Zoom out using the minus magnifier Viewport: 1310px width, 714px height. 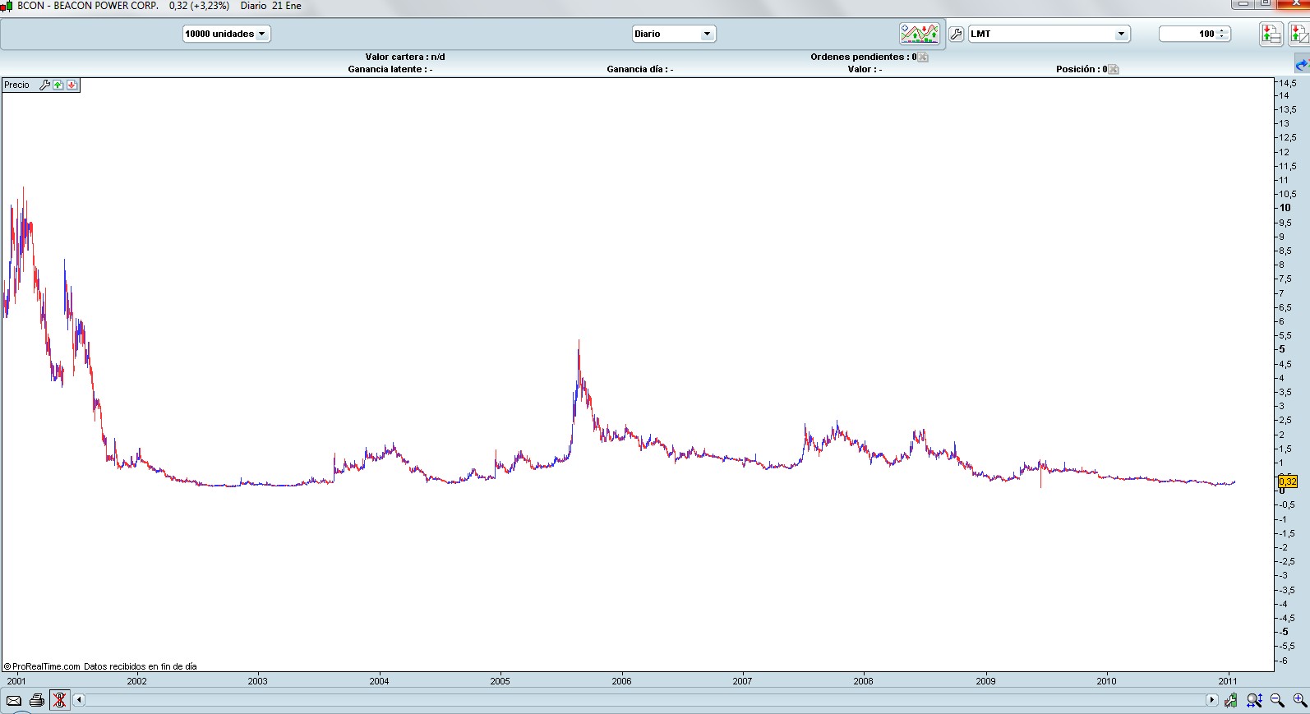(x=1277, y=701)
